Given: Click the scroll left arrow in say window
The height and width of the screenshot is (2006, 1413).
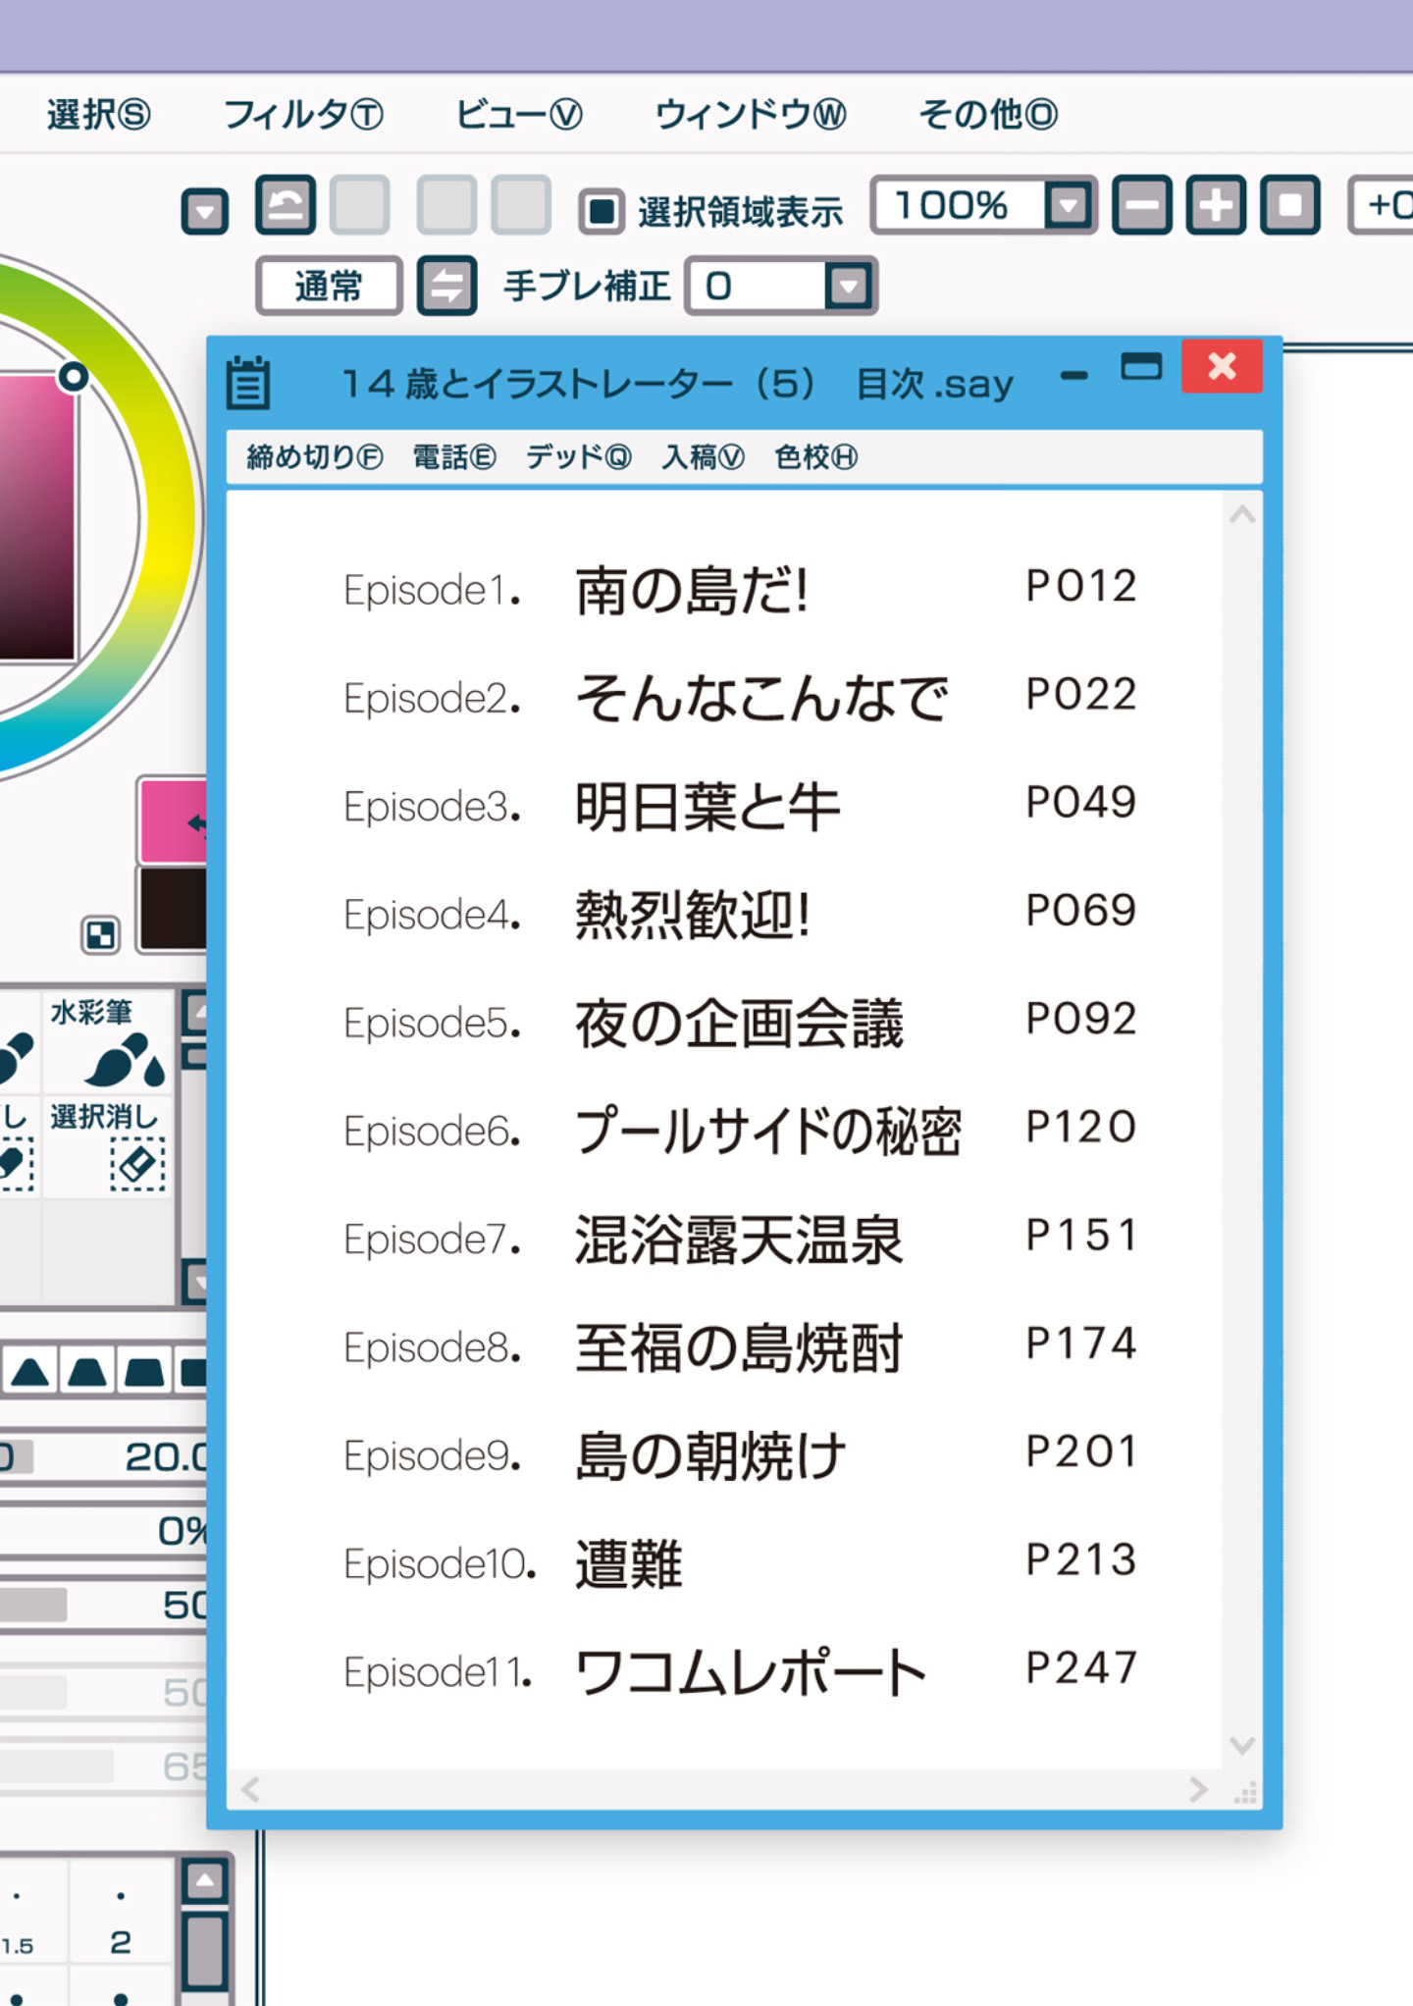Looking at the screenshot, I should pos(251,1790).
